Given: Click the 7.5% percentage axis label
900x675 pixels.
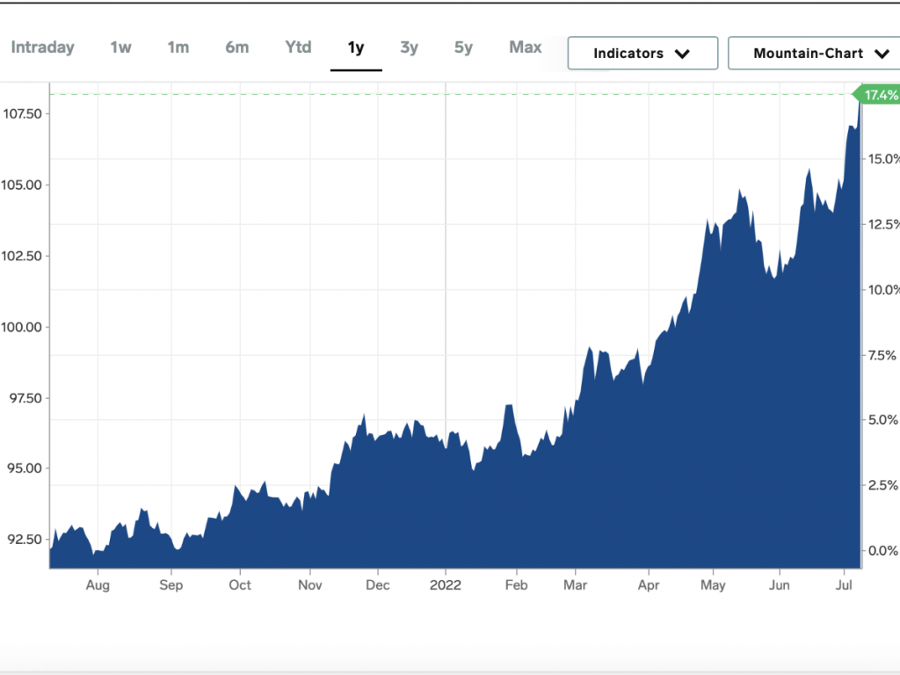Looking at the screenshot, I should (x=882, y=355).
